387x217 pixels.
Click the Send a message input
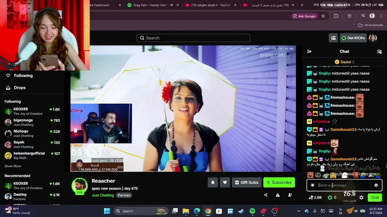point(344,185)
